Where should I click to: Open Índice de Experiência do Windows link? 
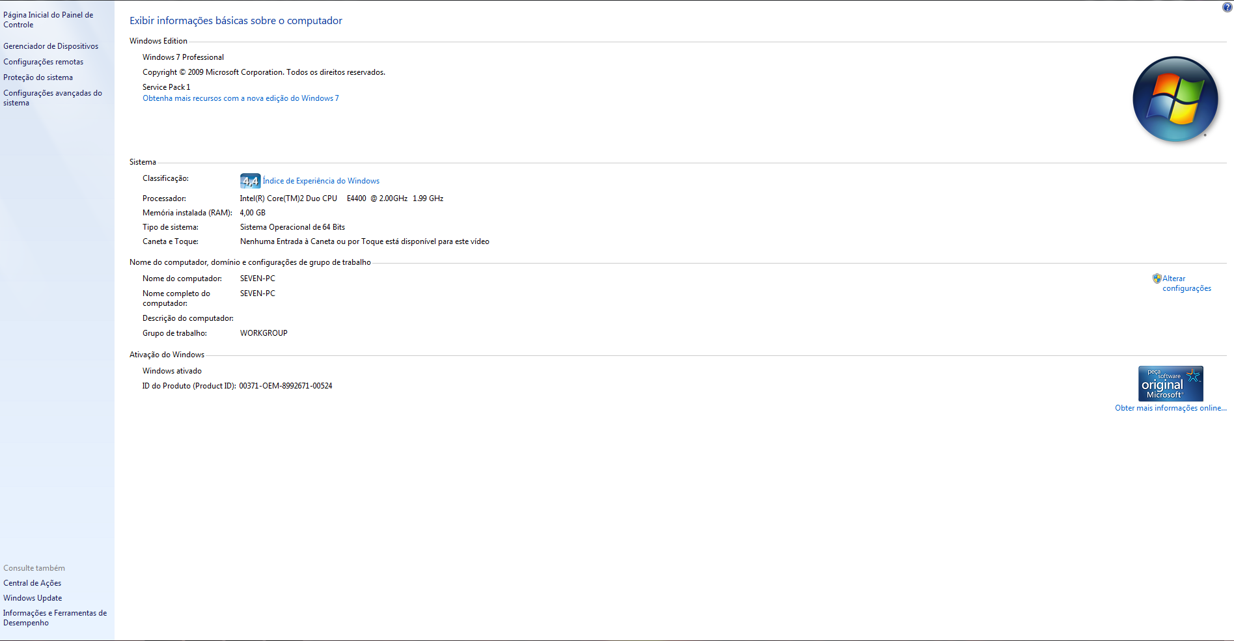321,181
